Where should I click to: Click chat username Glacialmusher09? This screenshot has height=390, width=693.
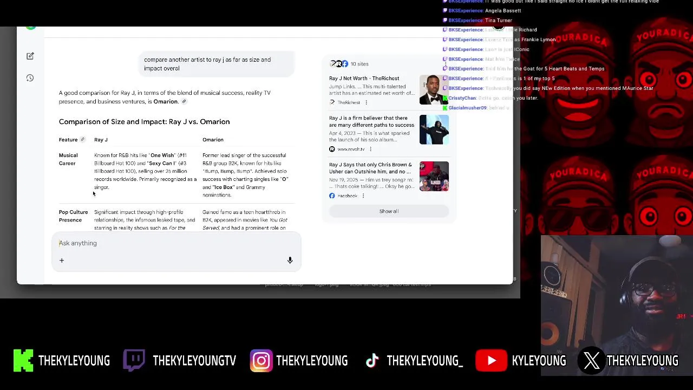click(467, 108)
